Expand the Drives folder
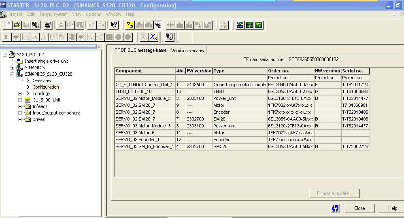This screenshot has height=218, width=404. tap(20, 119)
